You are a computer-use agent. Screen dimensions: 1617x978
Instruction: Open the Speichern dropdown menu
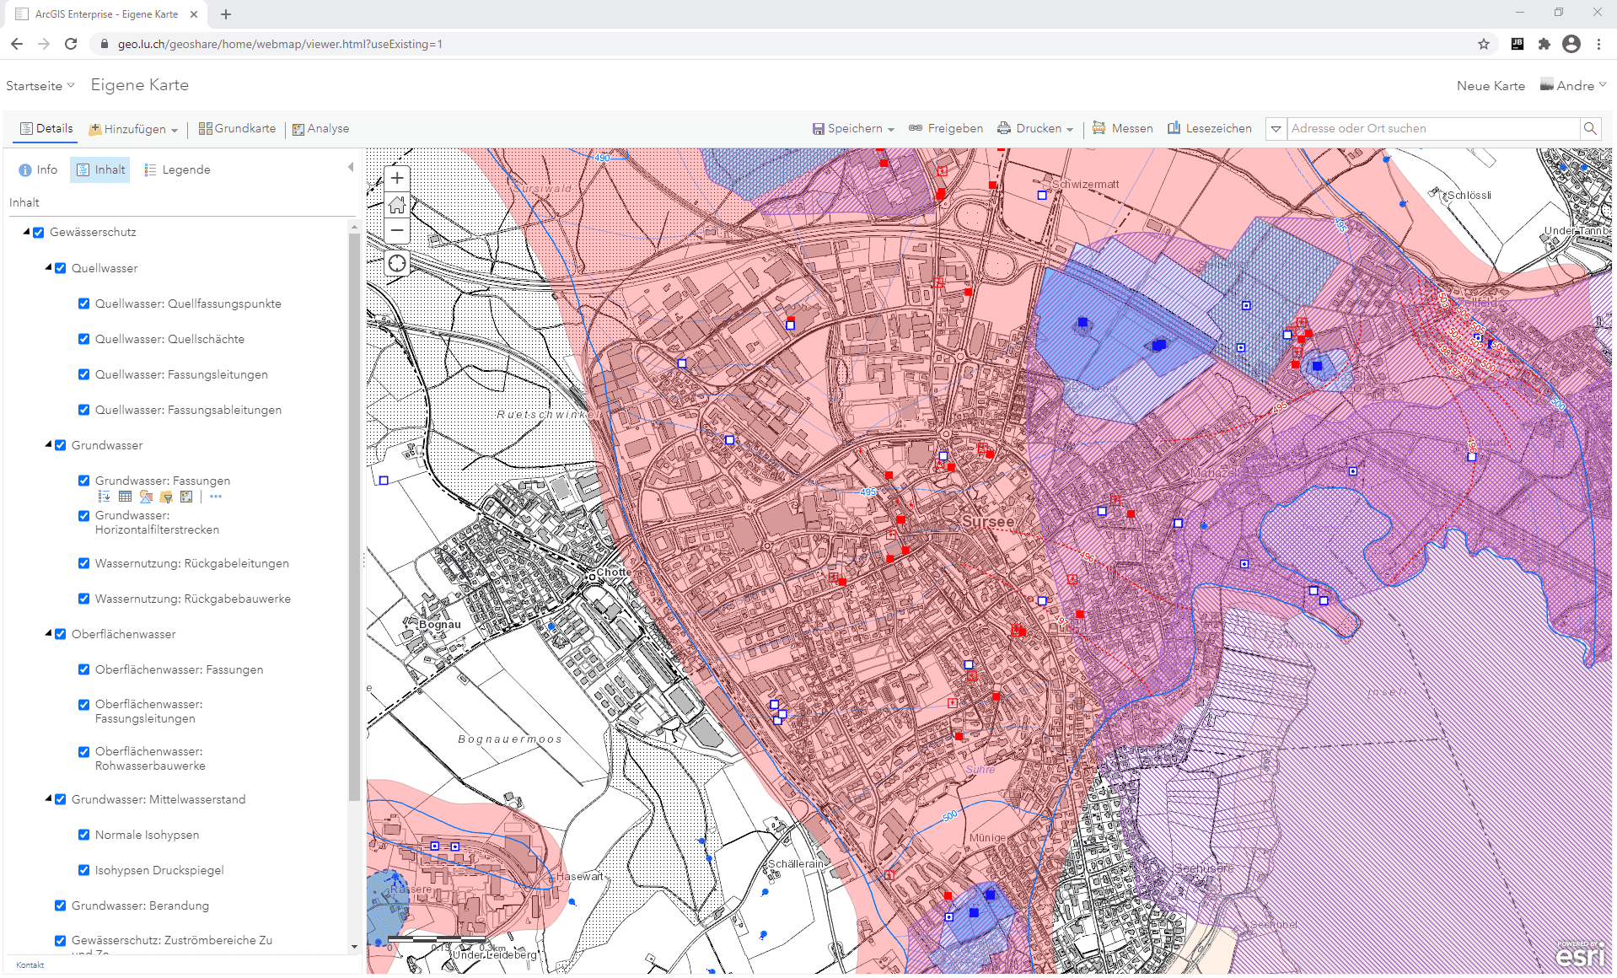(x=853, y=129)
